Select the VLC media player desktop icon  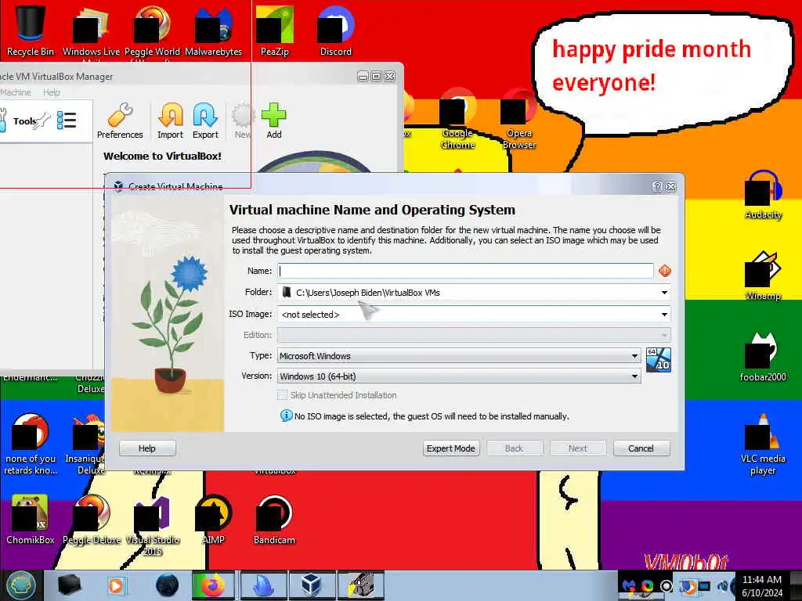(x=763, y=444)
